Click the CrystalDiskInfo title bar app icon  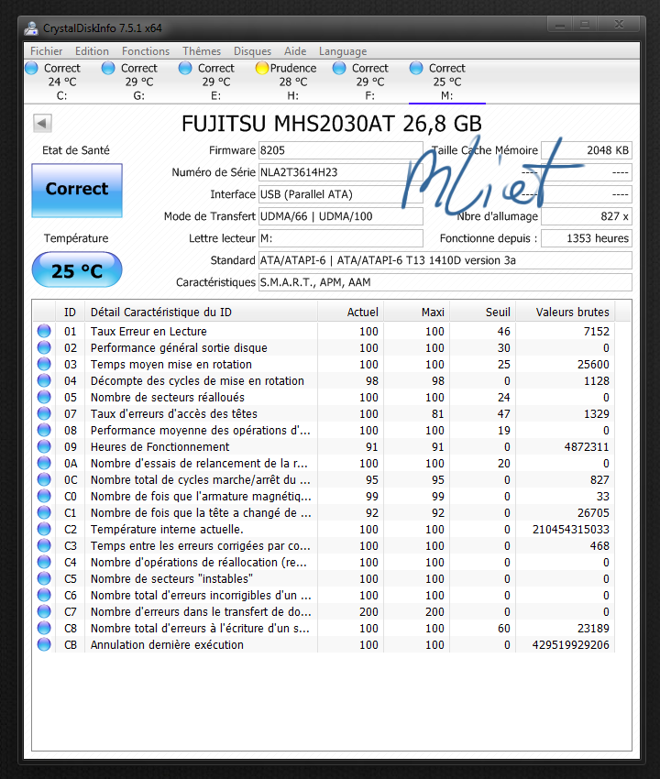pyautogui.click(x=31, y=28)
